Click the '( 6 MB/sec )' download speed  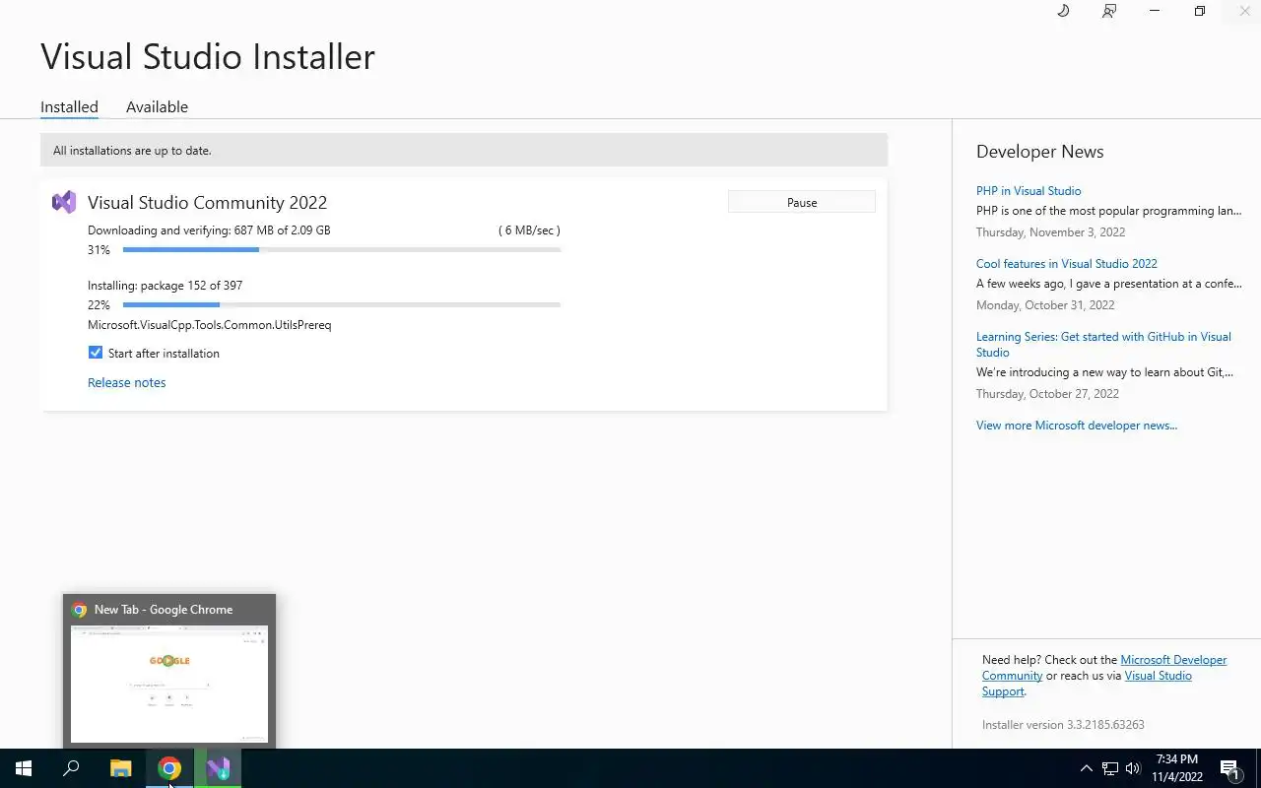[x=529, y=230]
